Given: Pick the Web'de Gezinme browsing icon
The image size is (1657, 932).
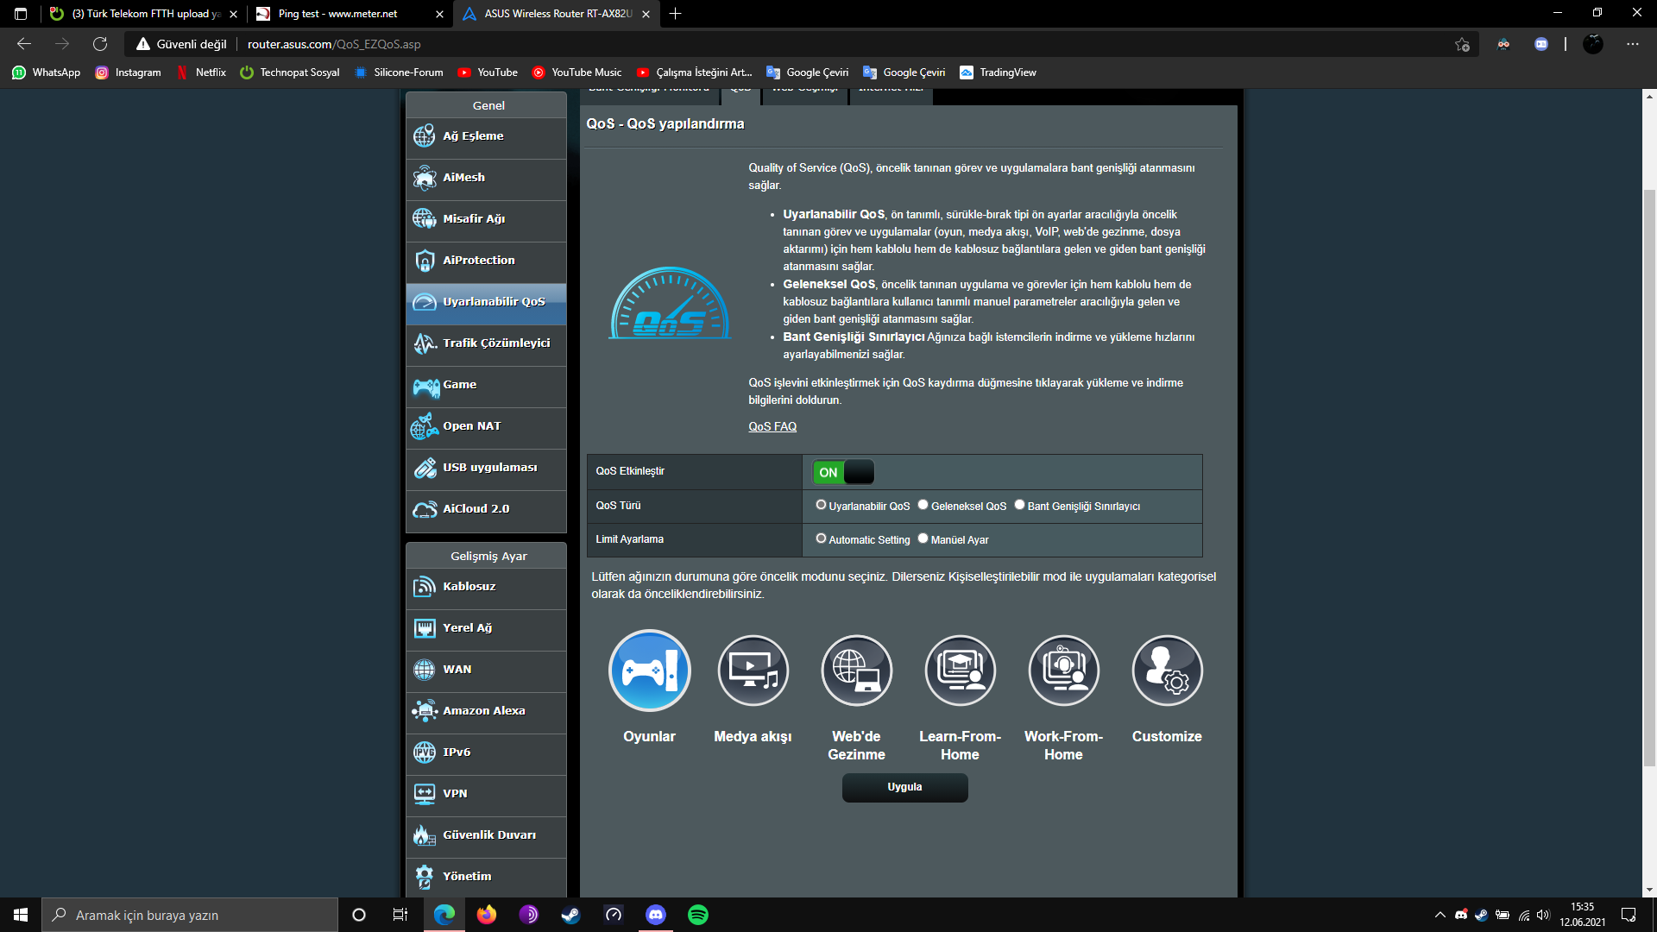Looking at the screenshot, I should (x=856, y=671).
